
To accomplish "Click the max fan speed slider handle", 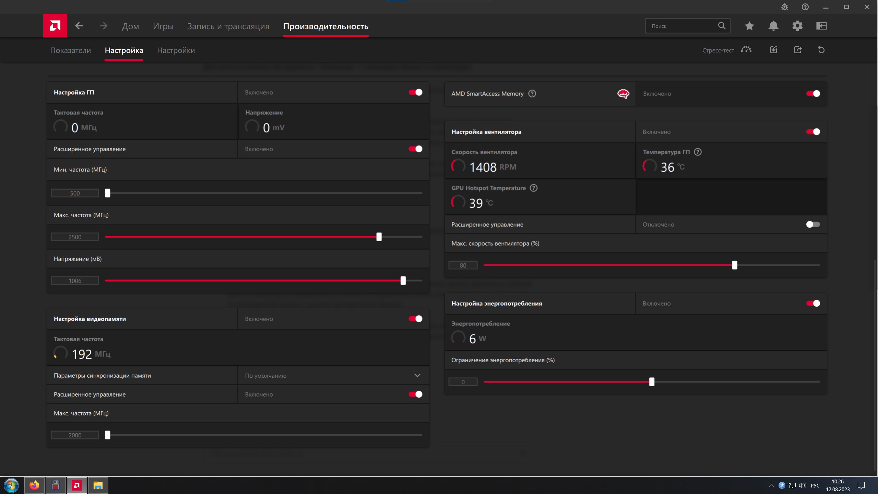I will pos(734,265).
